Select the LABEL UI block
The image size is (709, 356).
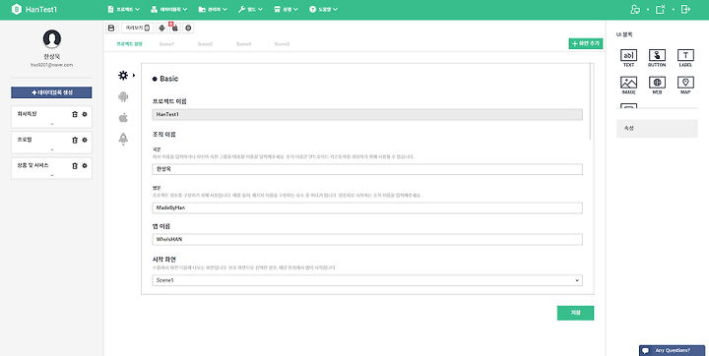click(x=685, y=58)
